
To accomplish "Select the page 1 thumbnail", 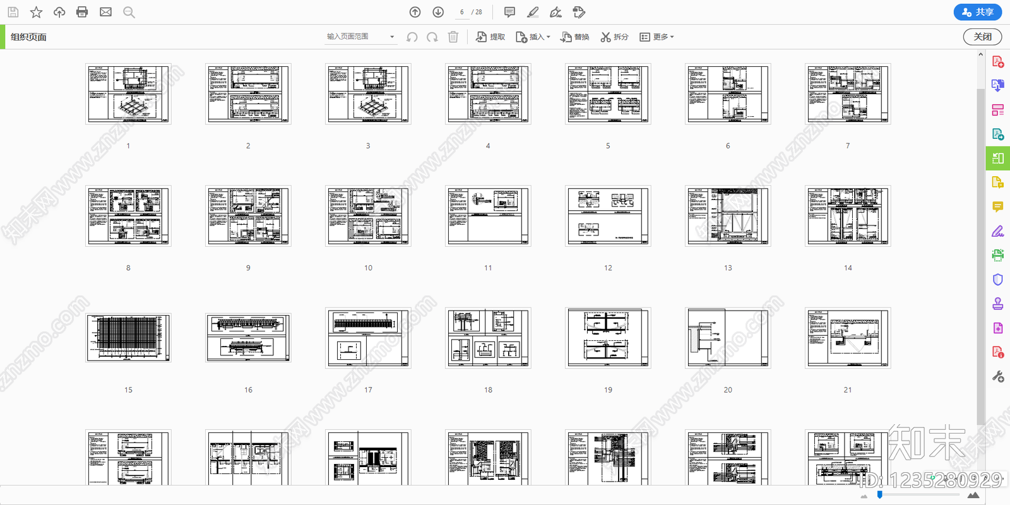I will 128,93.
